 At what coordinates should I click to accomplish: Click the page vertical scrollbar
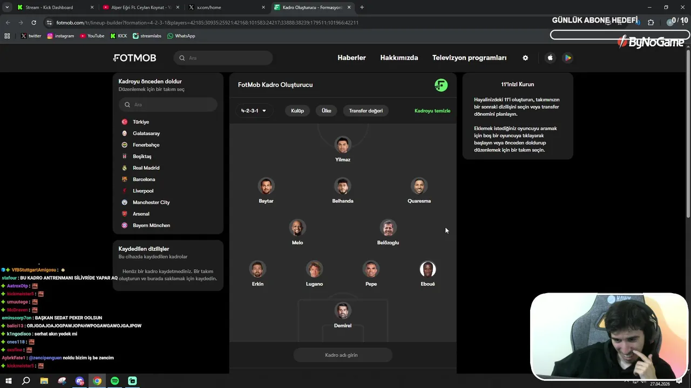pyautogui.click(x=688, y=135)
